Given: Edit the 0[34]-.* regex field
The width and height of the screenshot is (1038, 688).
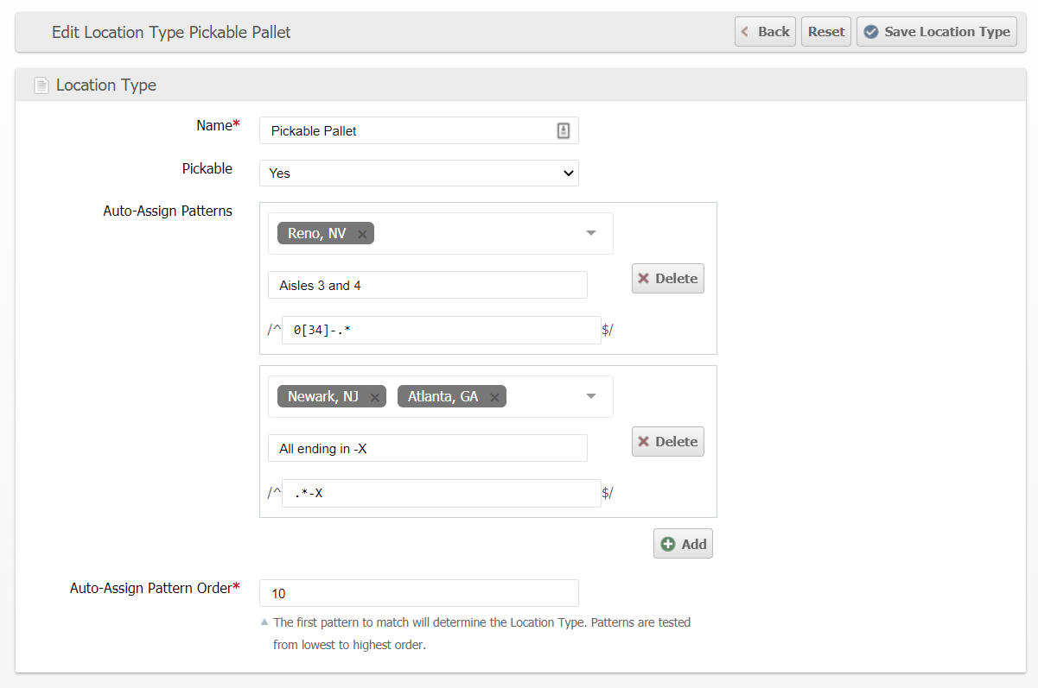Looking at the screenshot, I should 441,330.
